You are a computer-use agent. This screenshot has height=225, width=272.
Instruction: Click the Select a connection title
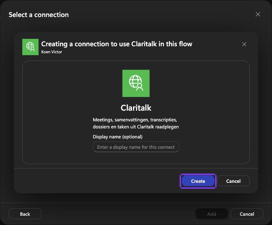(39, 15)
